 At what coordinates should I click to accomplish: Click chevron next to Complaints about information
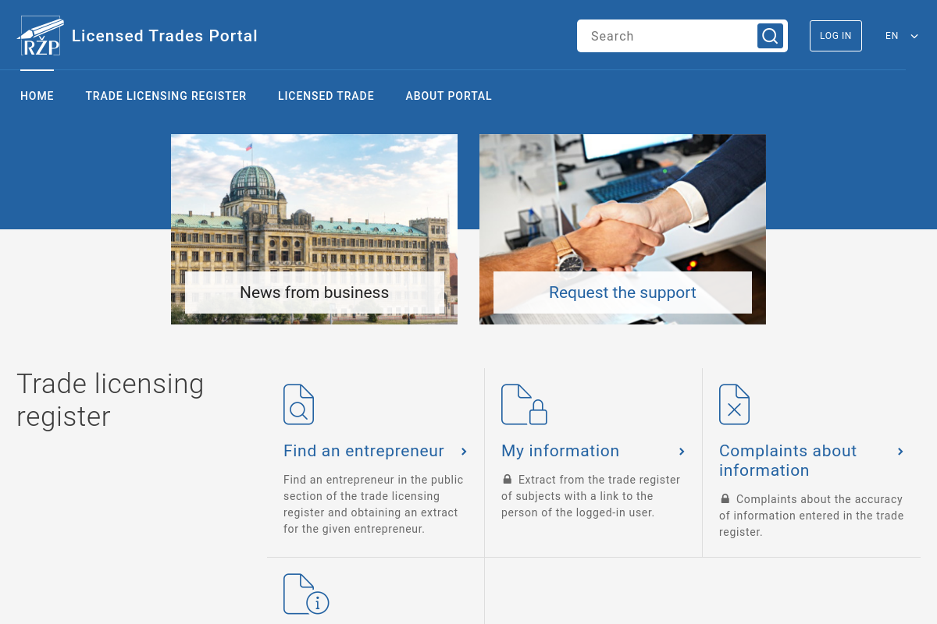[900, 452]
